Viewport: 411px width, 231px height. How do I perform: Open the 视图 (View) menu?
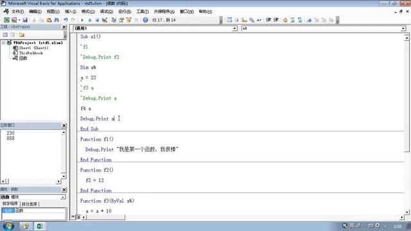click(53, 12)
